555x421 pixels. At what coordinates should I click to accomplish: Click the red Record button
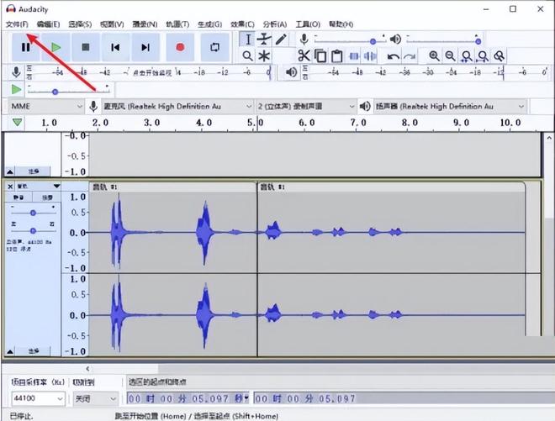pyautogui.click(x=179, y=48)
